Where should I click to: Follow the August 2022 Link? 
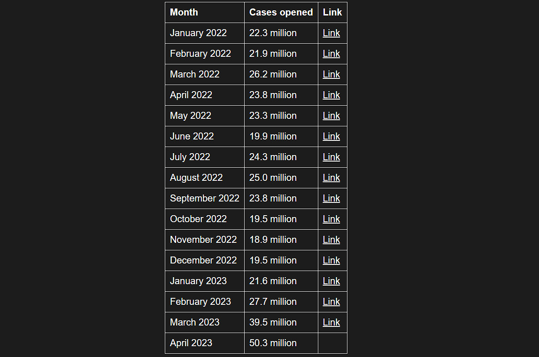[331, 178]
